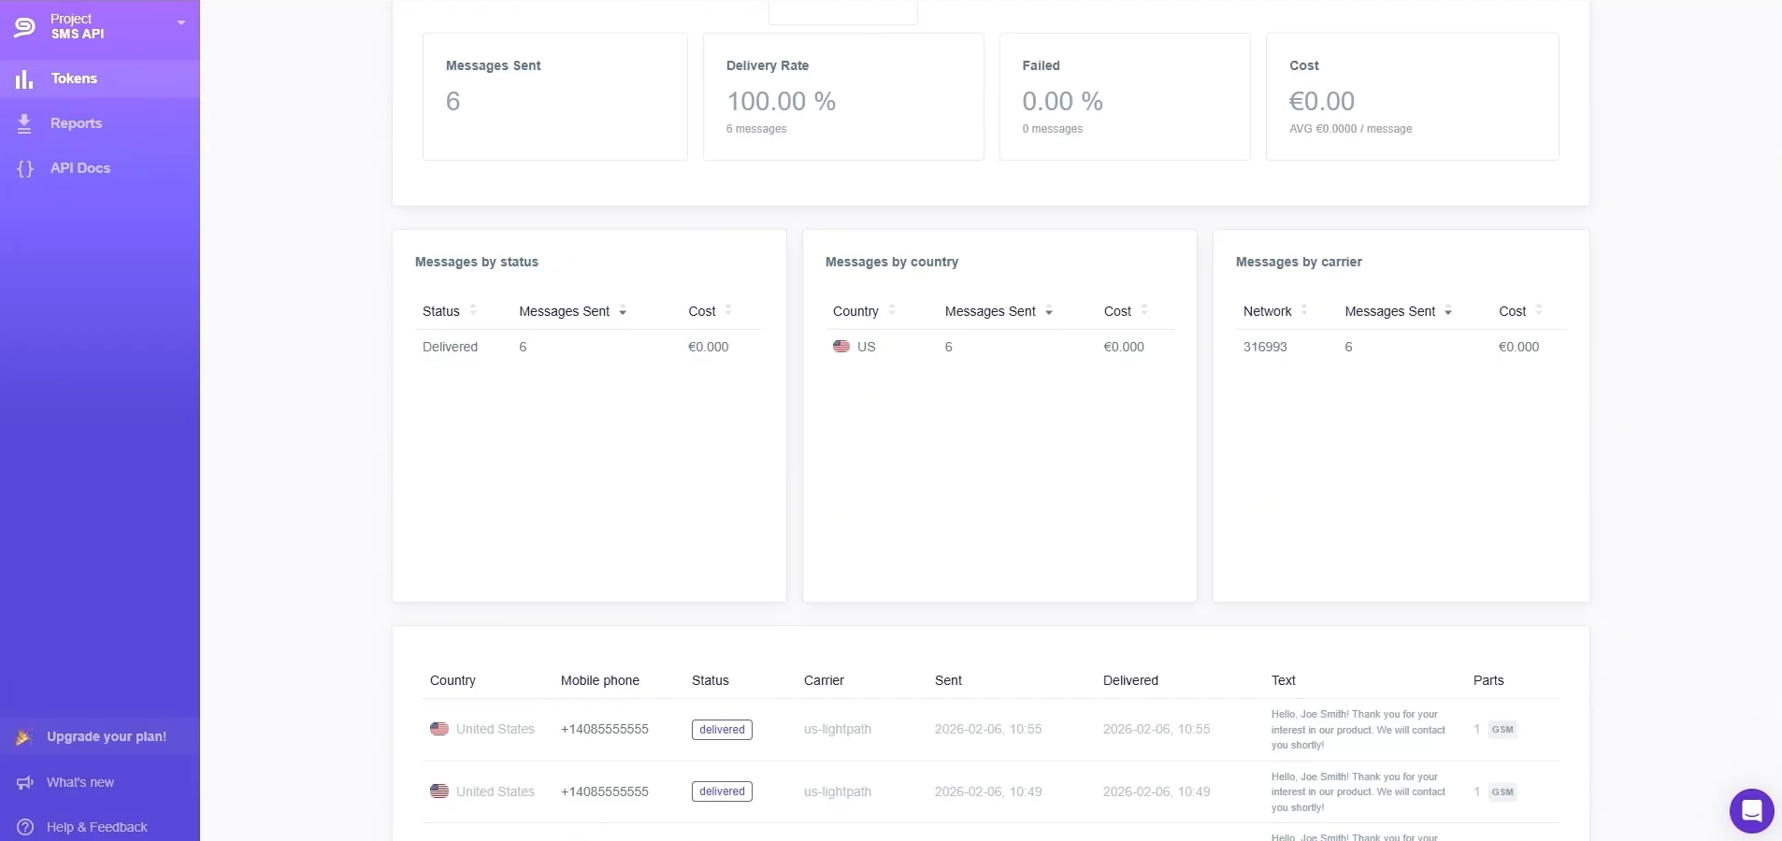Screen dimensions: 1782x841
Task: Click the Delivery Rate 100.00 % card
Action: coord(843,97)
